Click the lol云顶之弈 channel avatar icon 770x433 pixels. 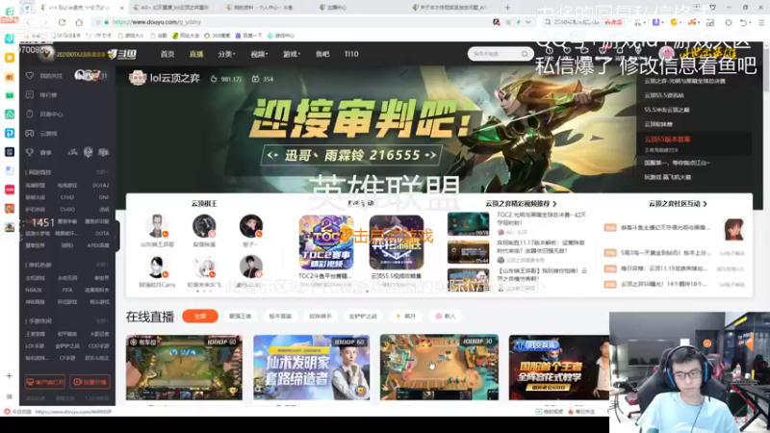(x=138, y=78)
